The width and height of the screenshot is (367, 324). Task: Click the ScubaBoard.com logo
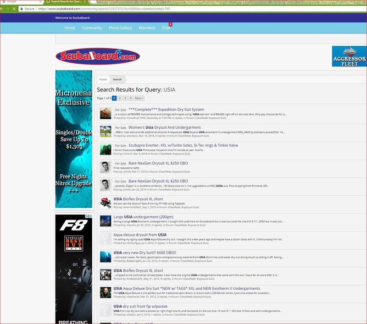tap(98, 56)
